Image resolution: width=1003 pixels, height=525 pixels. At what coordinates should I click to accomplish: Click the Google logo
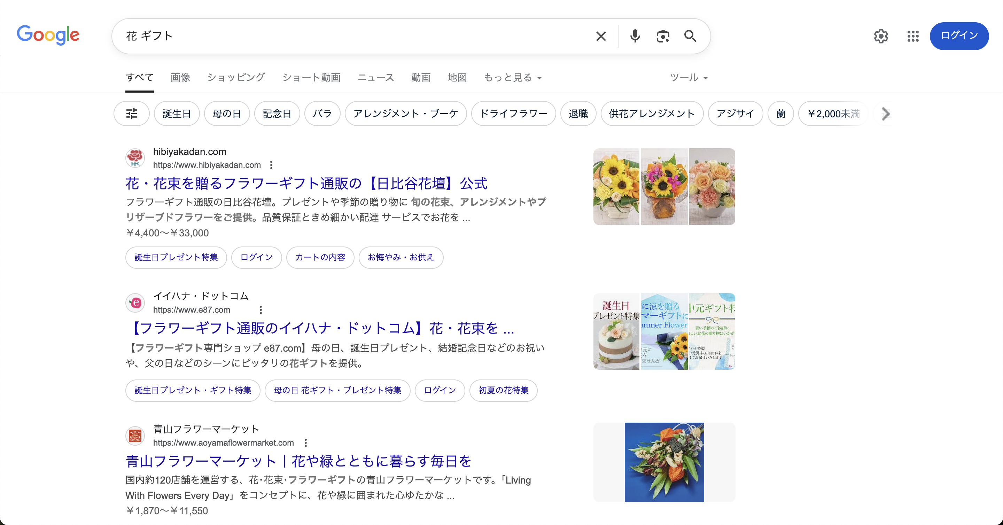(48, 35)
